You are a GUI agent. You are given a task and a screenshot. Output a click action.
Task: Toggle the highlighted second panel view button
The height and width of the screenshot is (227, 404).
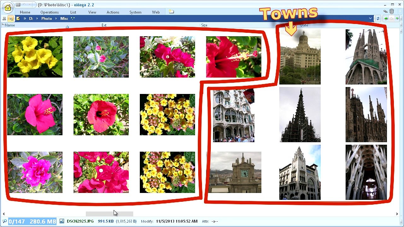pos(11,19)
